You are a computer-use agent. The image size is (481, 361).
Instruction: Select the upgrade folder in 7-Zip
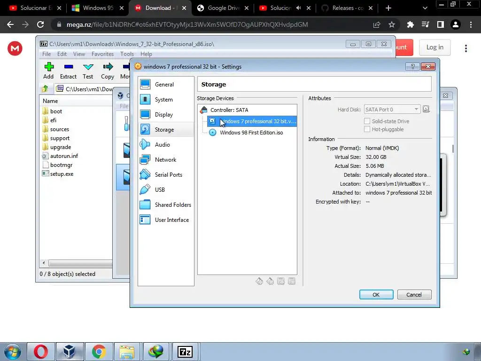click(56, 147)
